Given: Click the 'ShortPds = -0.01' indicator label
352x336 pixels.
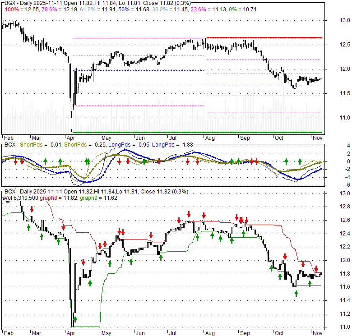Looking at the screenshot, I should pos(40,145).
